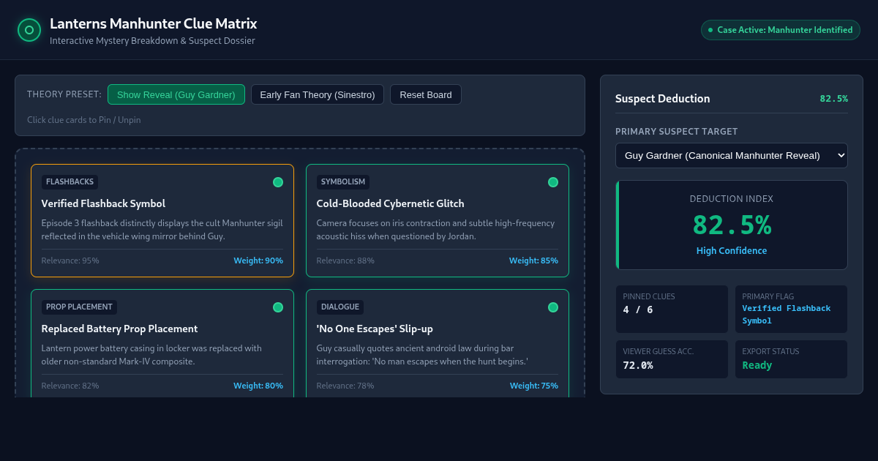Image resolution: width=878 pixels, height=461 pixels.
Task: Click the Episode 3 flashback description text
Action: coord(162,230)
